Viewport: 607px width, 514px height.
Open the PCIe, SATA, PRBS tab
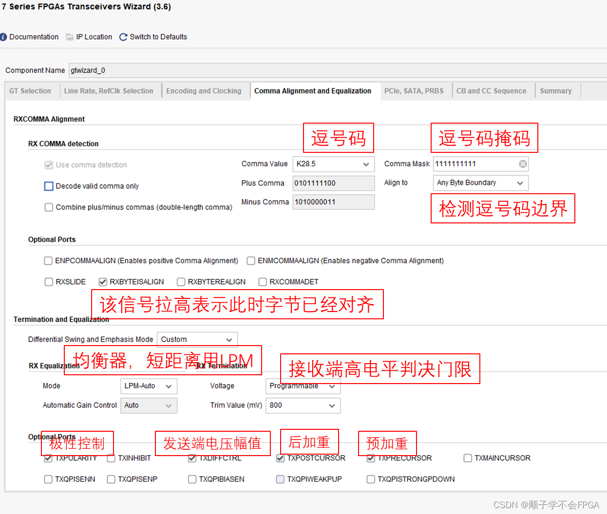coord(414,91)
